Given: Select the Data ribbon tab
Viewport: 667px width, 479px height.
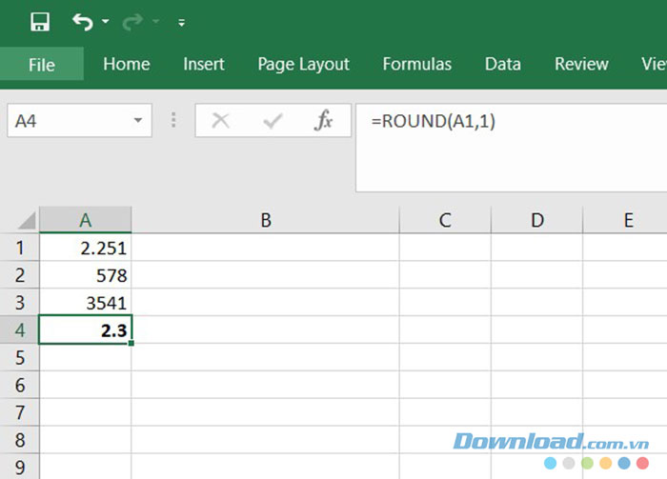Looking at the screenshot, I should click(x=502, y=65).
